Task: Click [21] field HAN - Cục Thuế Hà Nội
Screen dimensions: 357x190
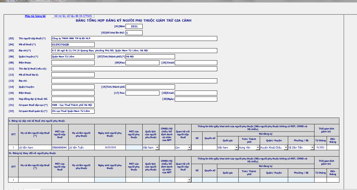Action: click(x=73, y=105)
